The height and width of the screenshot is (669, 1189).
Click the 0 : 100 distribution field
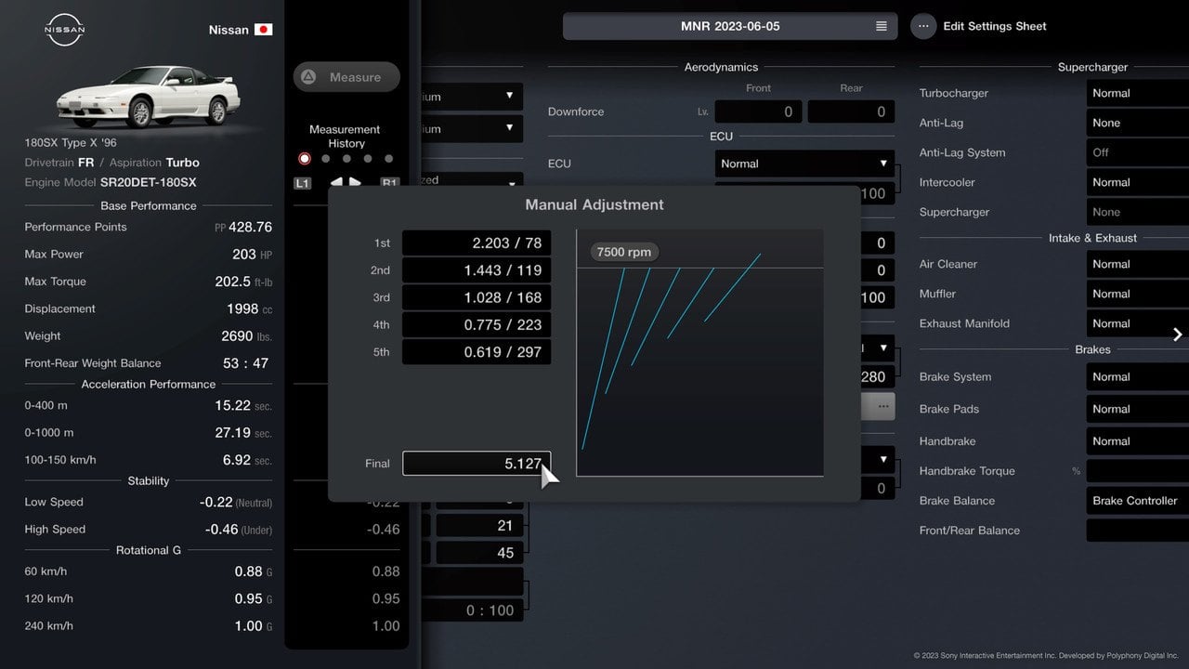click(471, 610)
